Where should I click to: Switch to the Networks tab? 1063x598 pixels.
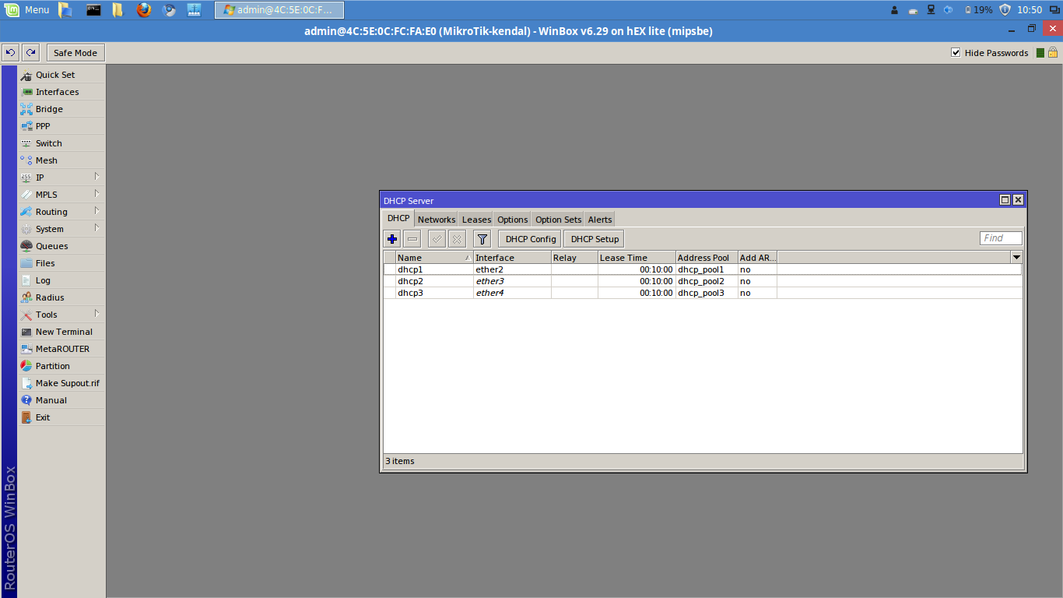pos(437,220)
